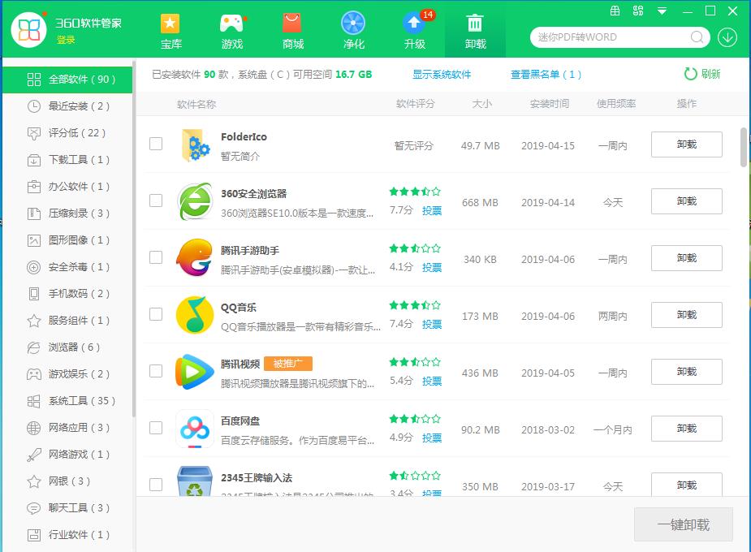Viewport: 751px width, 552px height.
Task: Click 显示系统软件 link
Action: pyautogui.click(x=442, y=75)
